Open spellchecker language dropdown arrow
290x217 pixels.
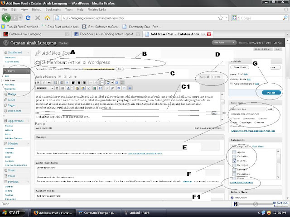point(112,82)
